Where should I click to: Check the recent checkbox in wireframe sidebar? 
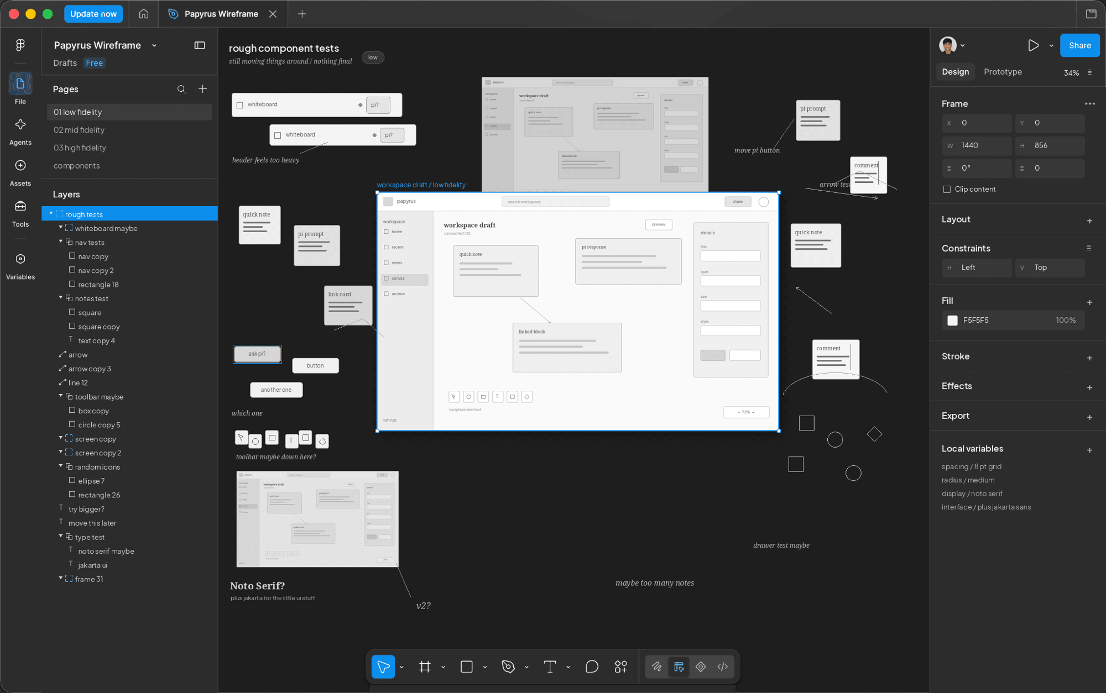pyautogui.click(x=387, y=247)
